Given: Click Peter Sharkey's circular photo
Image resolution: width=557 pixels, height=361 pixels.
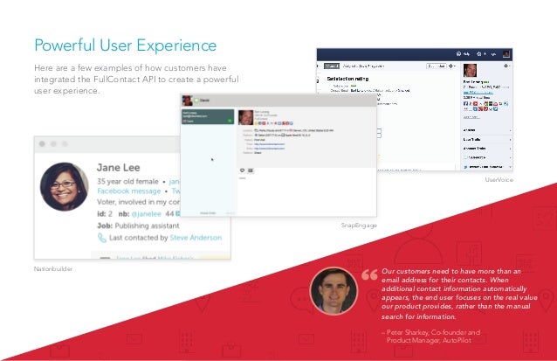Looking at the screenshot, I should click(334, 291).
